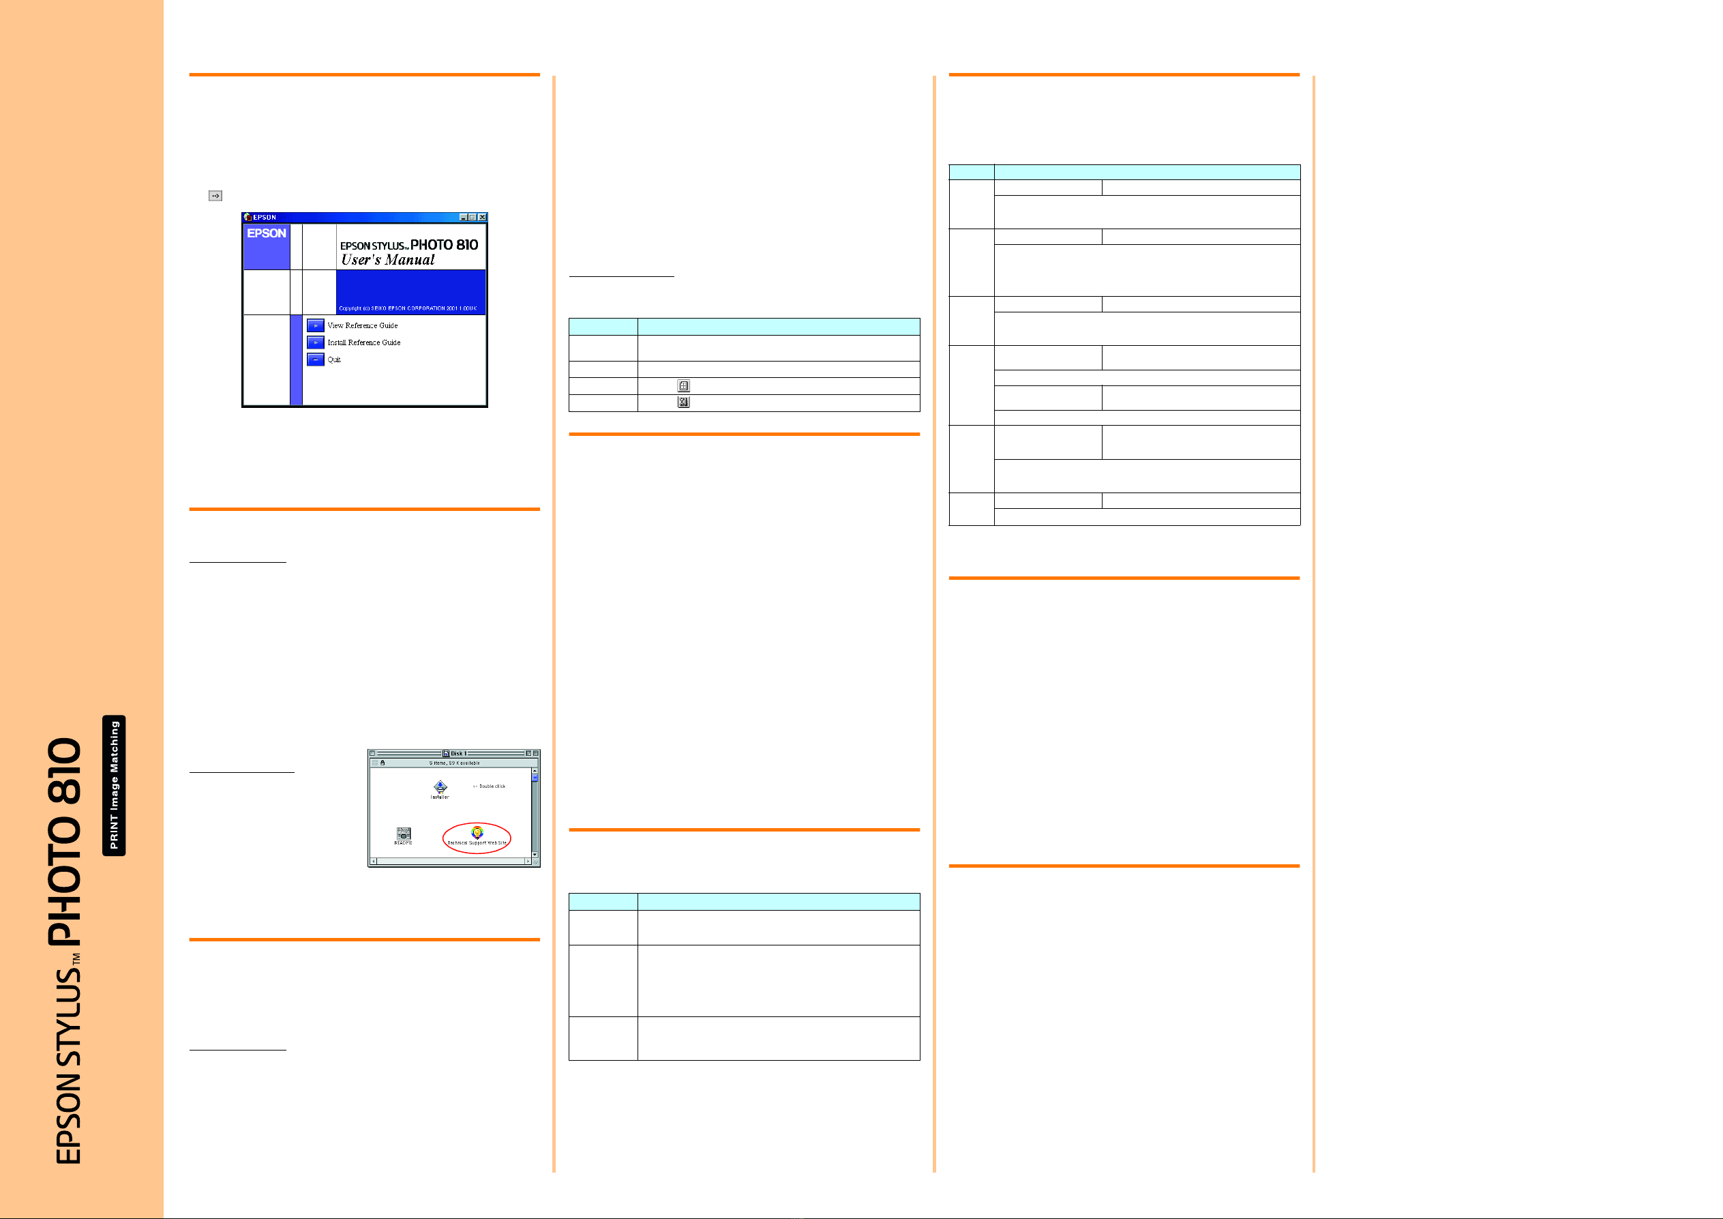Click the Disk 1 window close box
Viewport: 1723px width, 1219px height.
coord(372,754)
